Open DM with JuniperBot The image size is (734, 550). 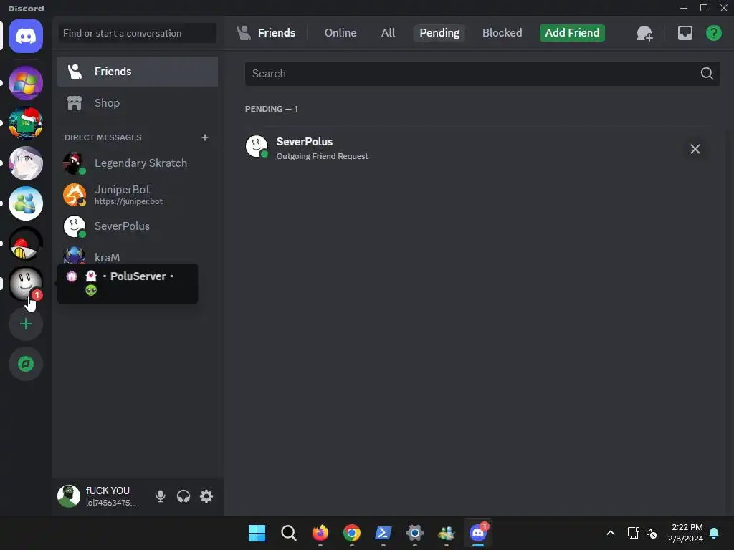coord(138,195)
